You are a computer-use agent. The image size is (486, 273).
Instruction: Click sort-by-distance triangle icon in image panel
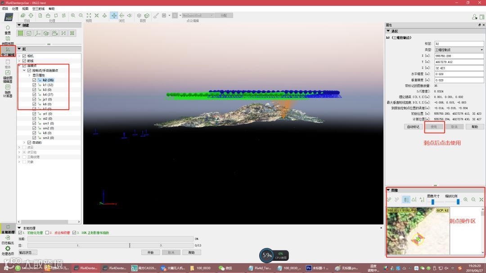coord(414,200)
